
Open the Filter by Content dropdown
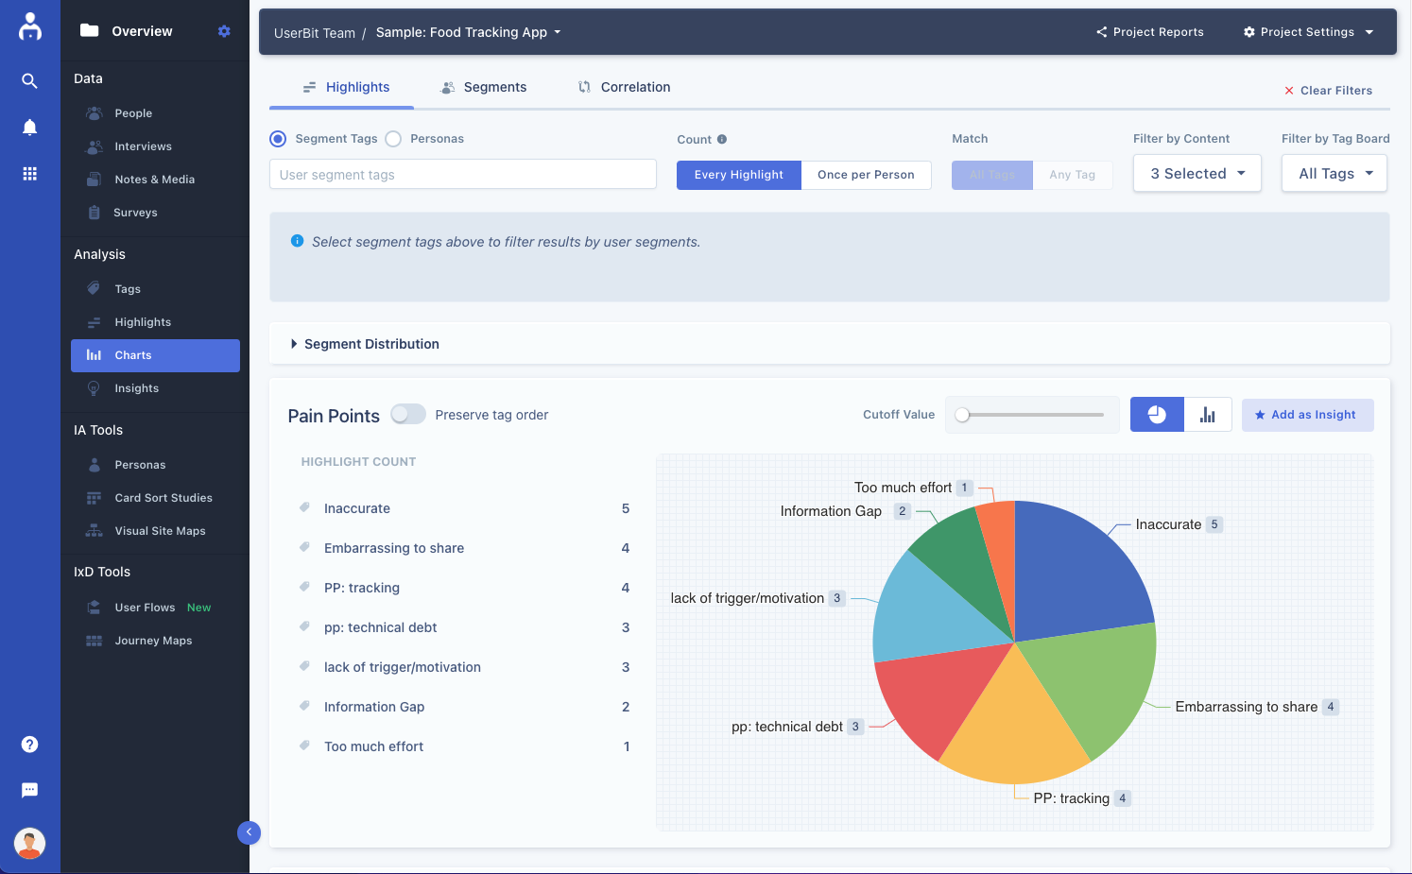point(1197,173)
